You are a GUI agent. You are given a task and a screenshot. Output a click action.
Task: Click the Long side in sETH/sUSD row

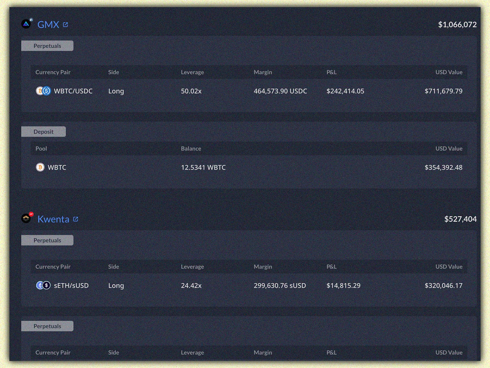116,286
